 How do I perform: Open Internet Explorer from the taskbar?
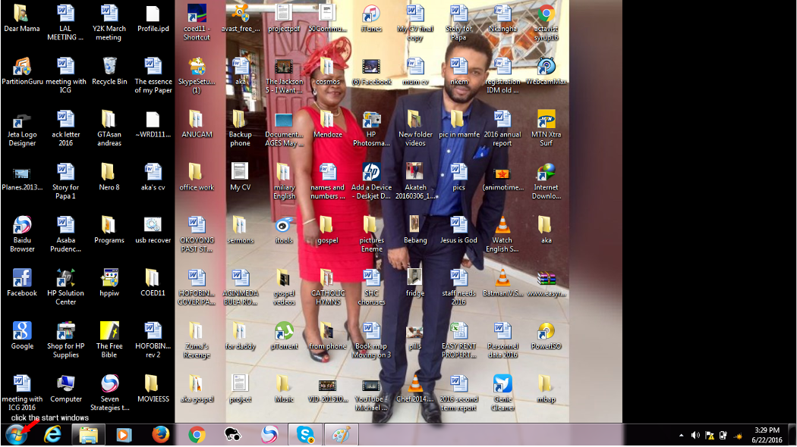[52, 435]
